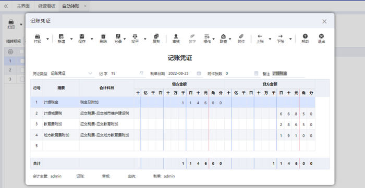Open dropdown arrow next to 保存
This screenshot has height=188, width=365.
[92, 39]
